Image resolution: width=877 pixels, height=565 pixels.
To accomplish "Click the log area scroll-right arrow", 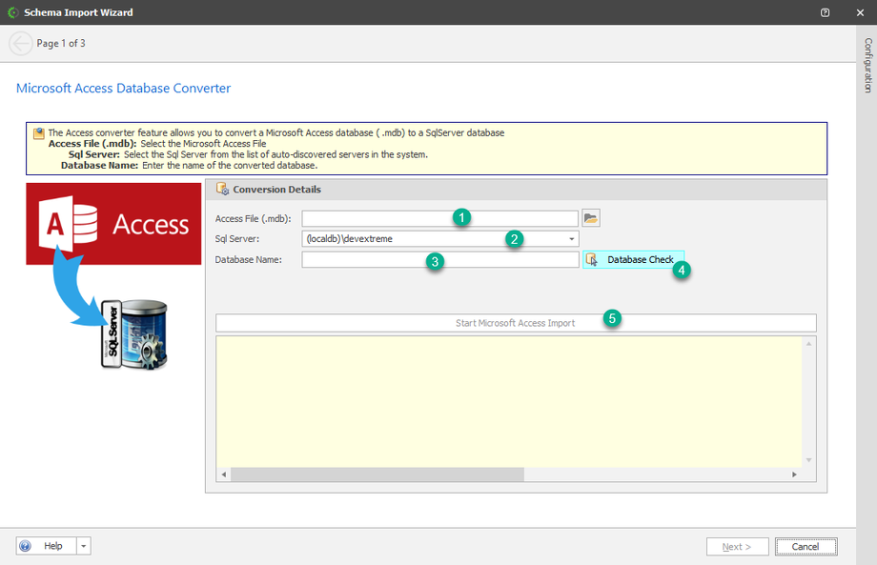I will pos(794,474).
